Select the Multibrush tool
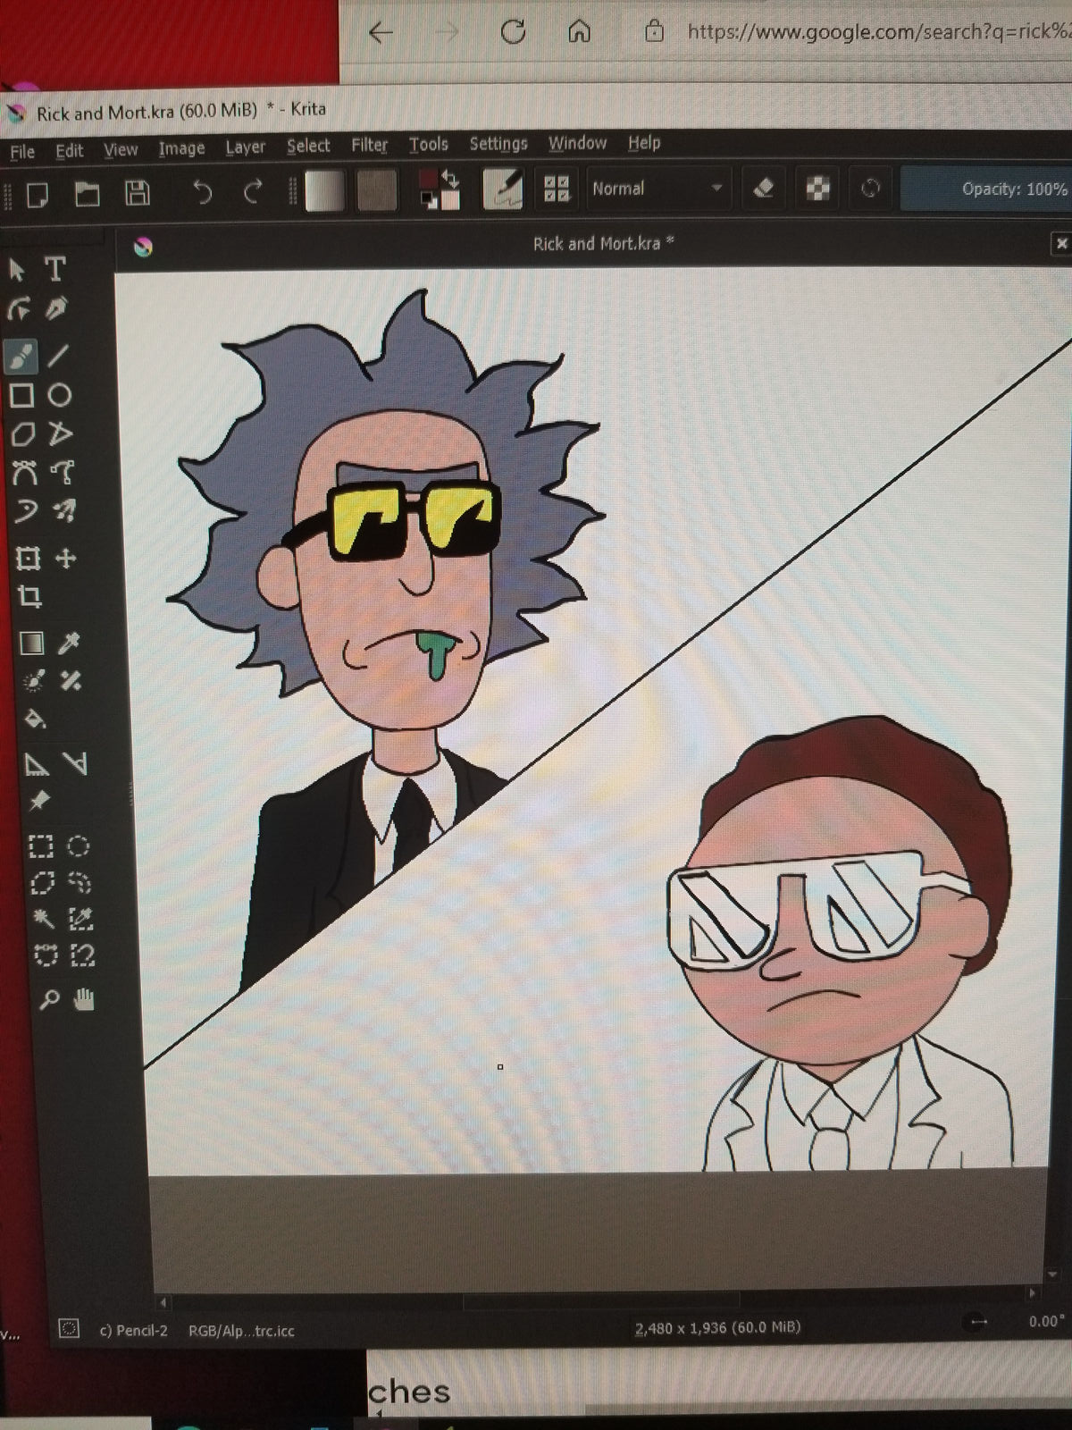 pos(64,510)
